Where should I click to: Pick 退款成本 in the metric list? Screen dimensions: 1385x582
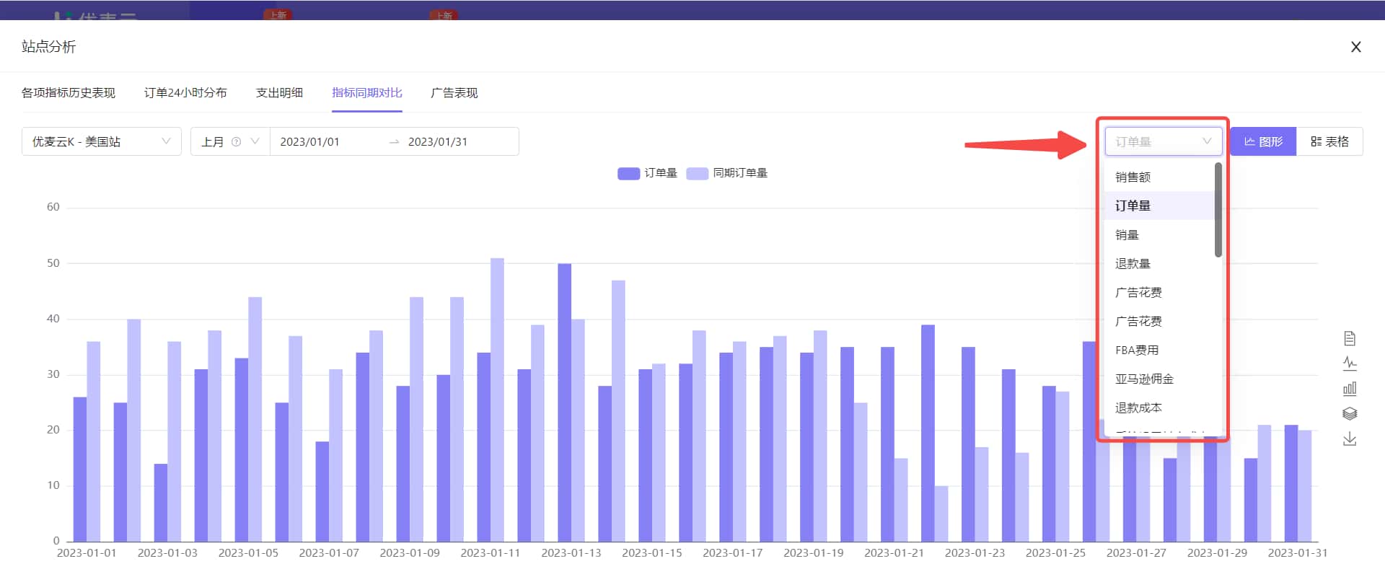(x=1159, y=407)
